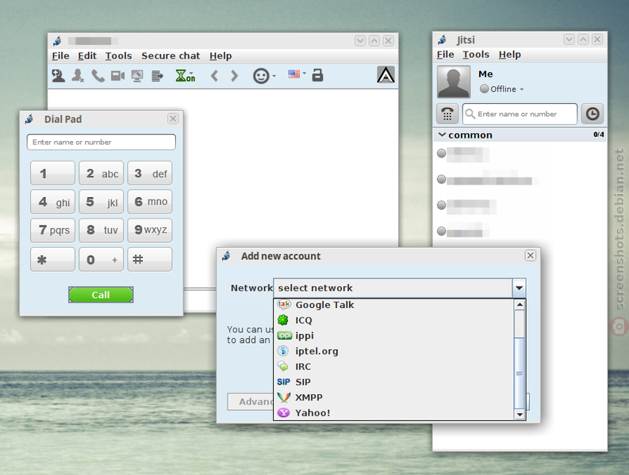Screen dimensions: 629x475
Task: Open the select network combo box arrow
Action: (519, 288)
